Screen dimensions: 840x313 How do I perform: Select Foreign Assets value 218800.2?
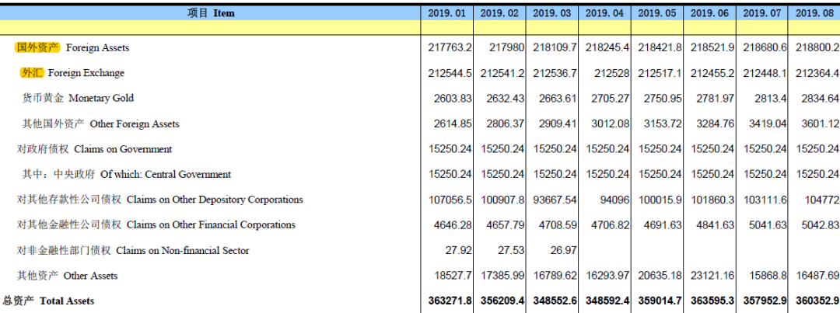coord(817,47)
